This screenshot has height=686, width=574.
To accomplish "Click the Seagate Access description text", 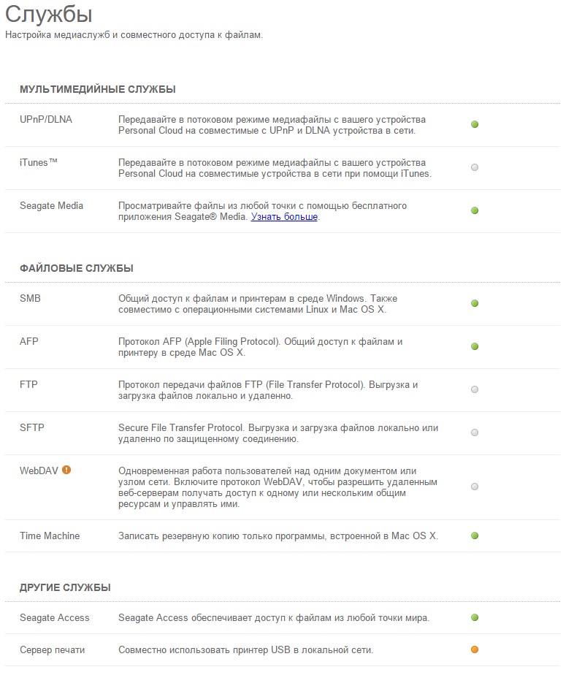I will point(274,618).
